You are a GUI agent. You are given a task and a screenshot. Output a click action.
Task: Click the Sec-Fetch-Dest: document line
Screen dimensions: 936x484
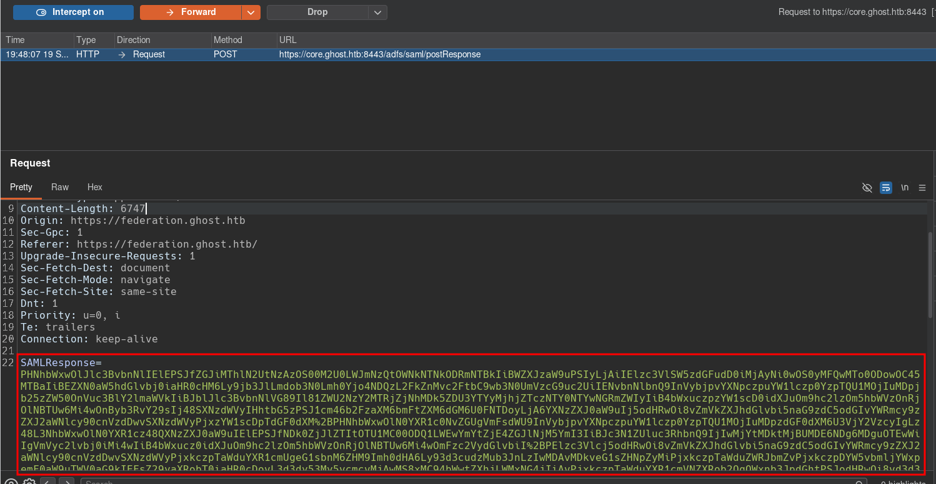[96, 268]
